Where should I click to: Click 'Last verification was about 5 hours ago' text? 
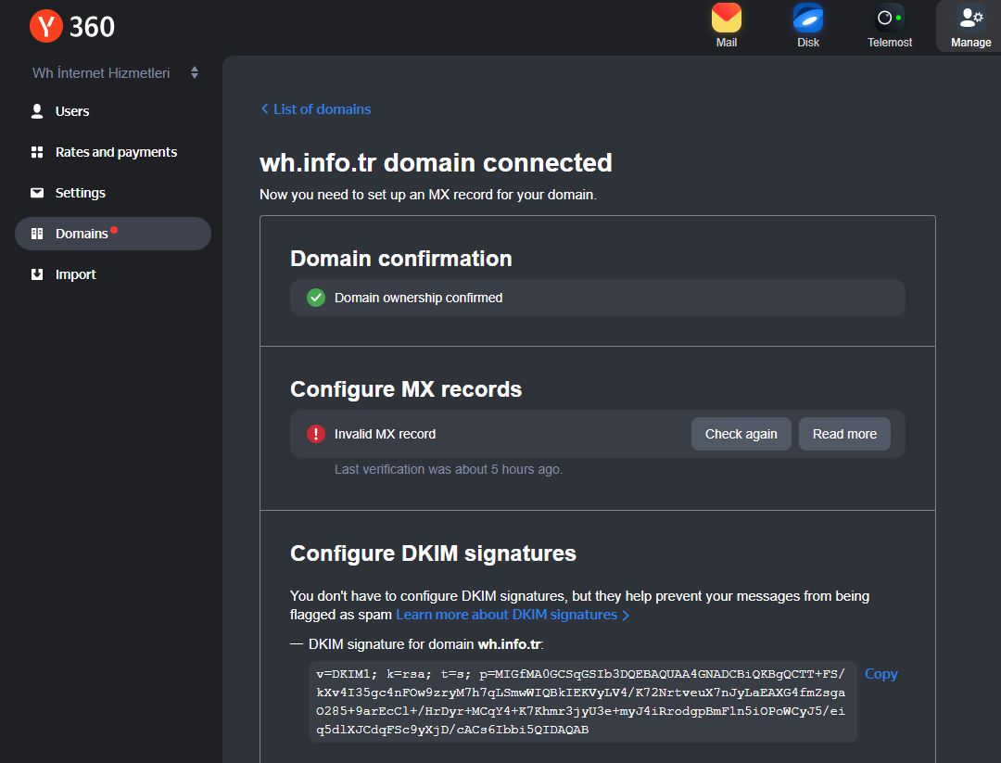449,469
